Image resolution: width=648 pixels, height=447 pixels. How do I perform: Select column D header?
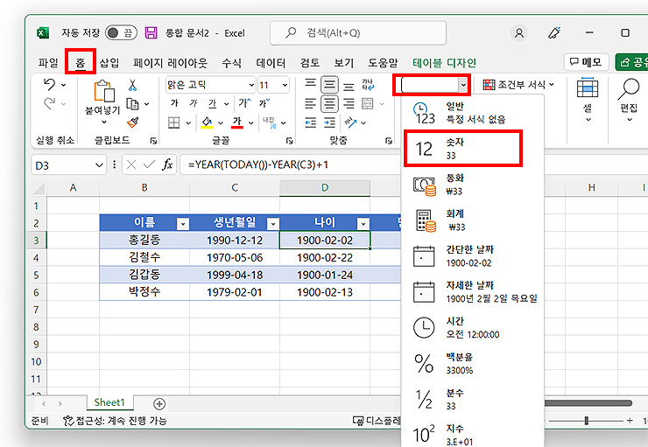pyautogui.click(x=325, y=188)
